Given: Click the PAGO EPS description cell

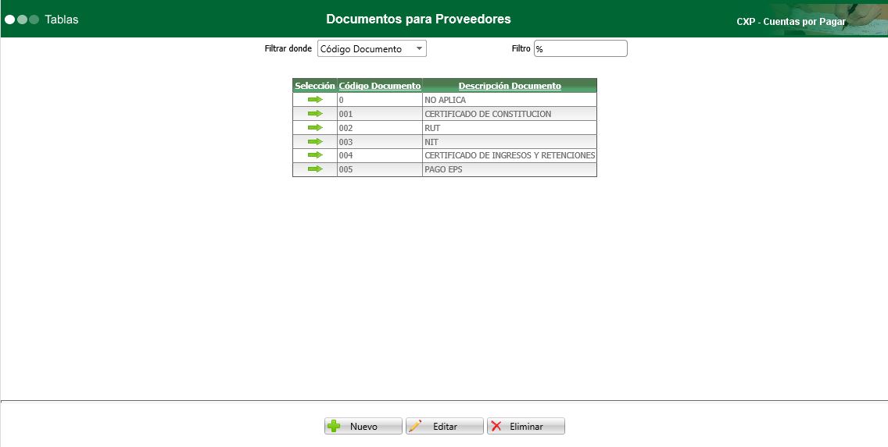Looking at the screenshot, I should pyautogui.click(x=509, y=169).
